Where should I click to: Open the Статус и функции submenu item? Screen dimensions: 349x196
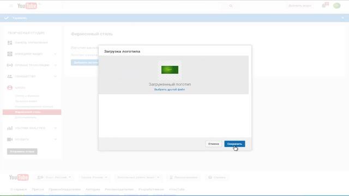[27, 96]
